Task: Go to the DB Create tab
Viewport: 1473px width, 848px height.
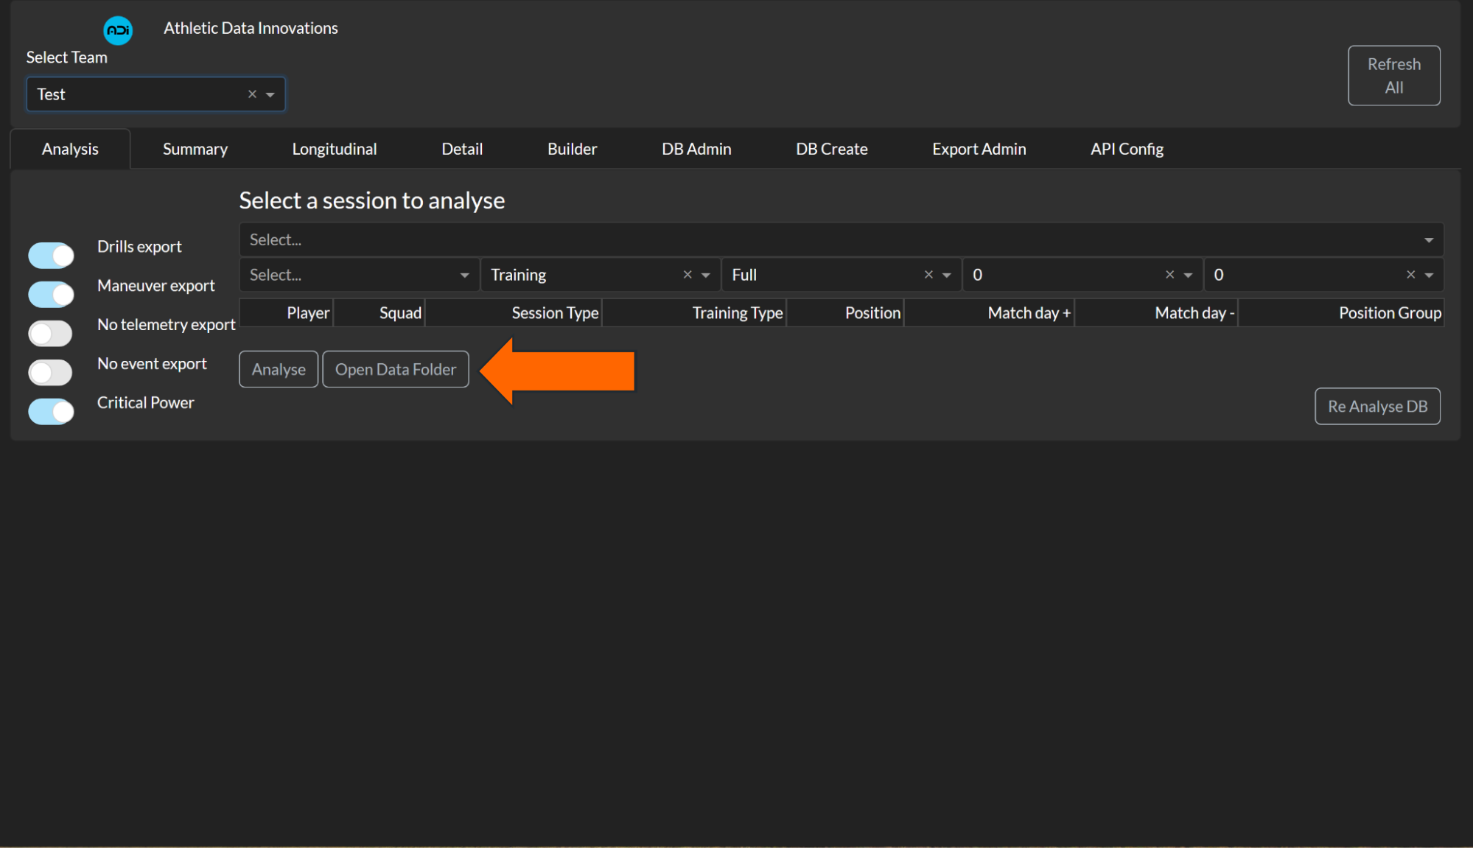Action: point(832,149)
